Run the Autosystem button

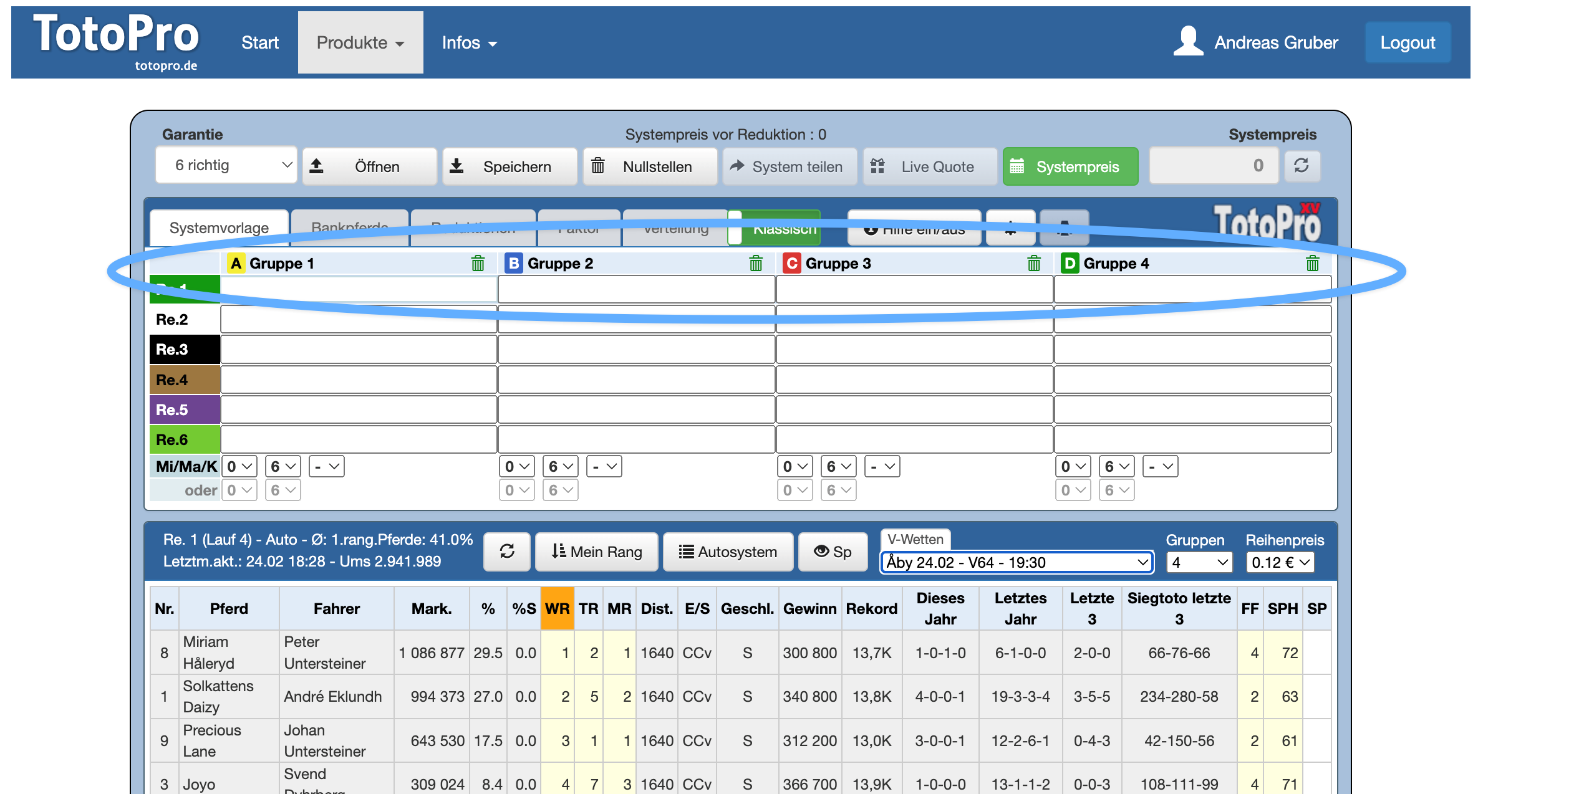click(728, 552)
